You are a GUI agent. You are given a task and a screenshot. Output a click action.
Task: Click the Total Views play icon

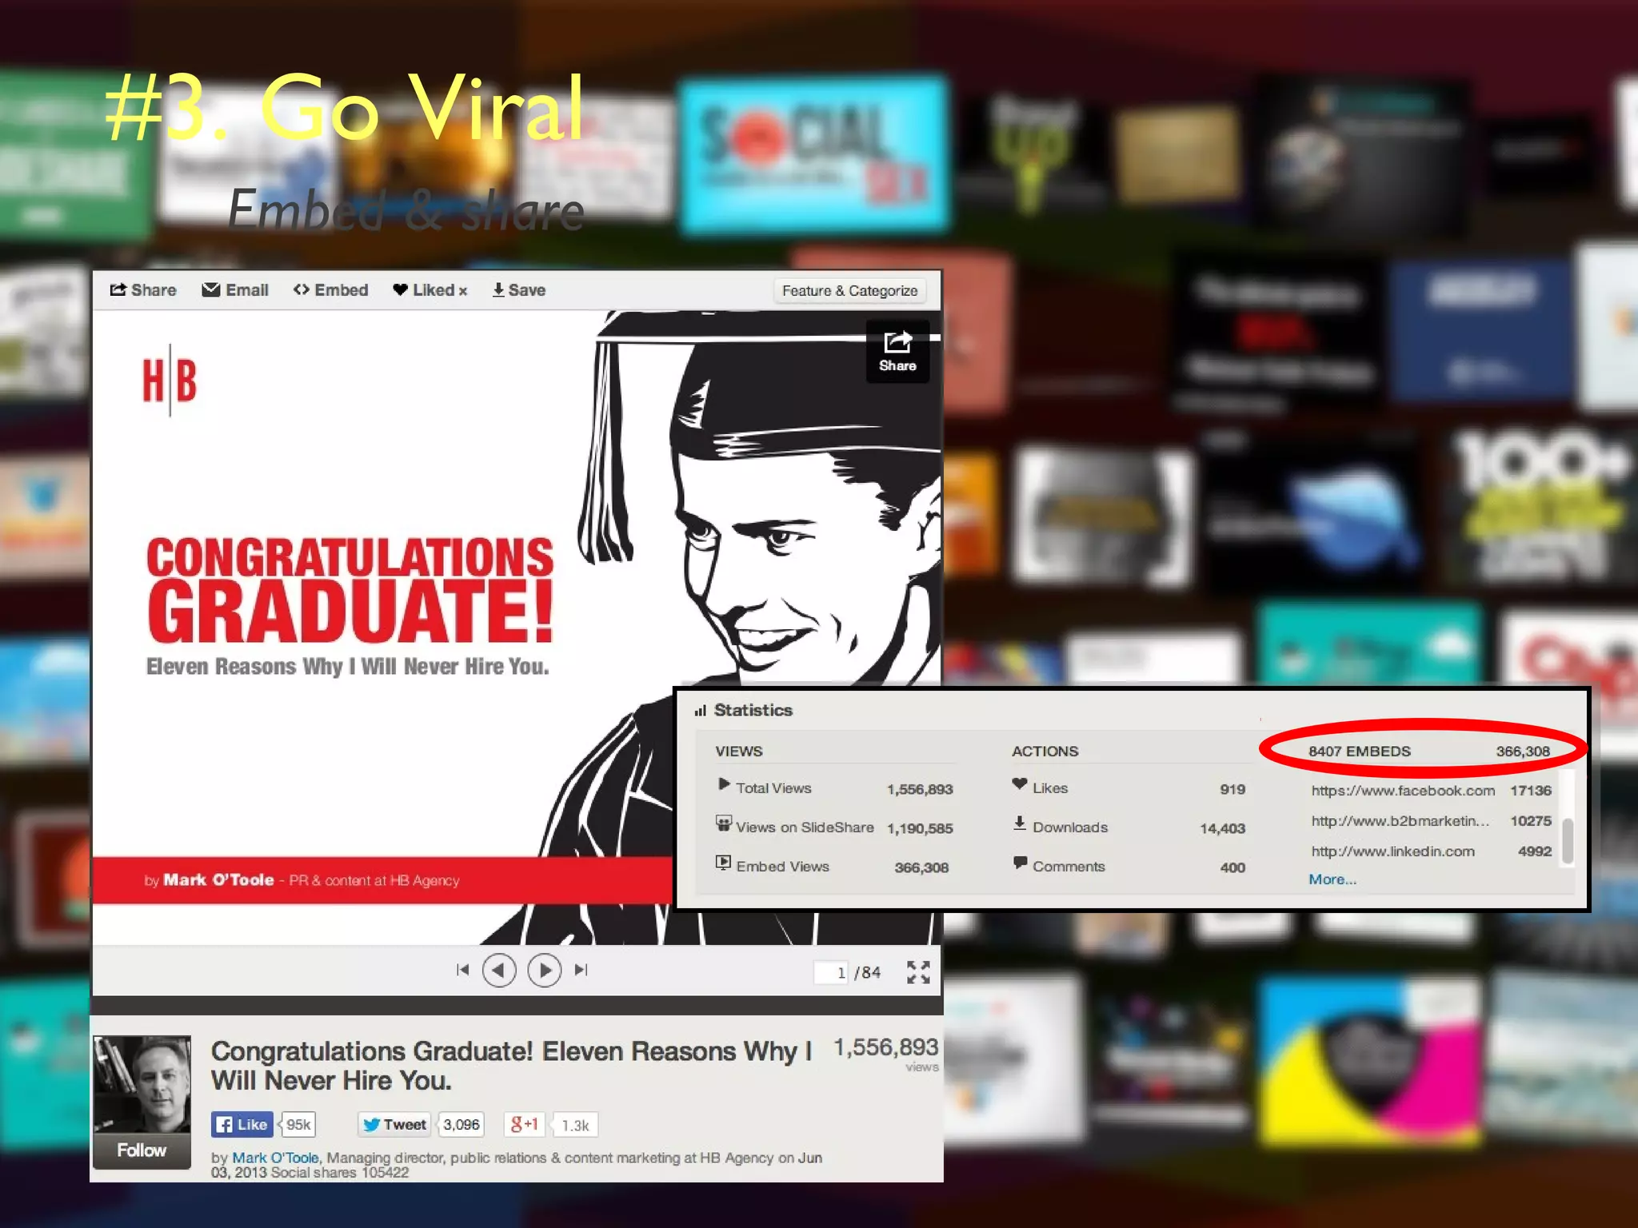(723, 784)
